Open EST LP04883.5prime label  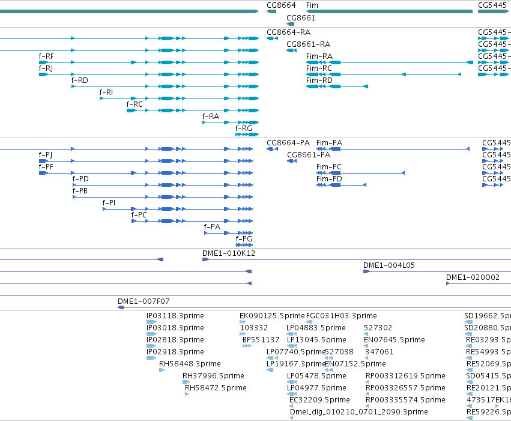tap(316, 328)
